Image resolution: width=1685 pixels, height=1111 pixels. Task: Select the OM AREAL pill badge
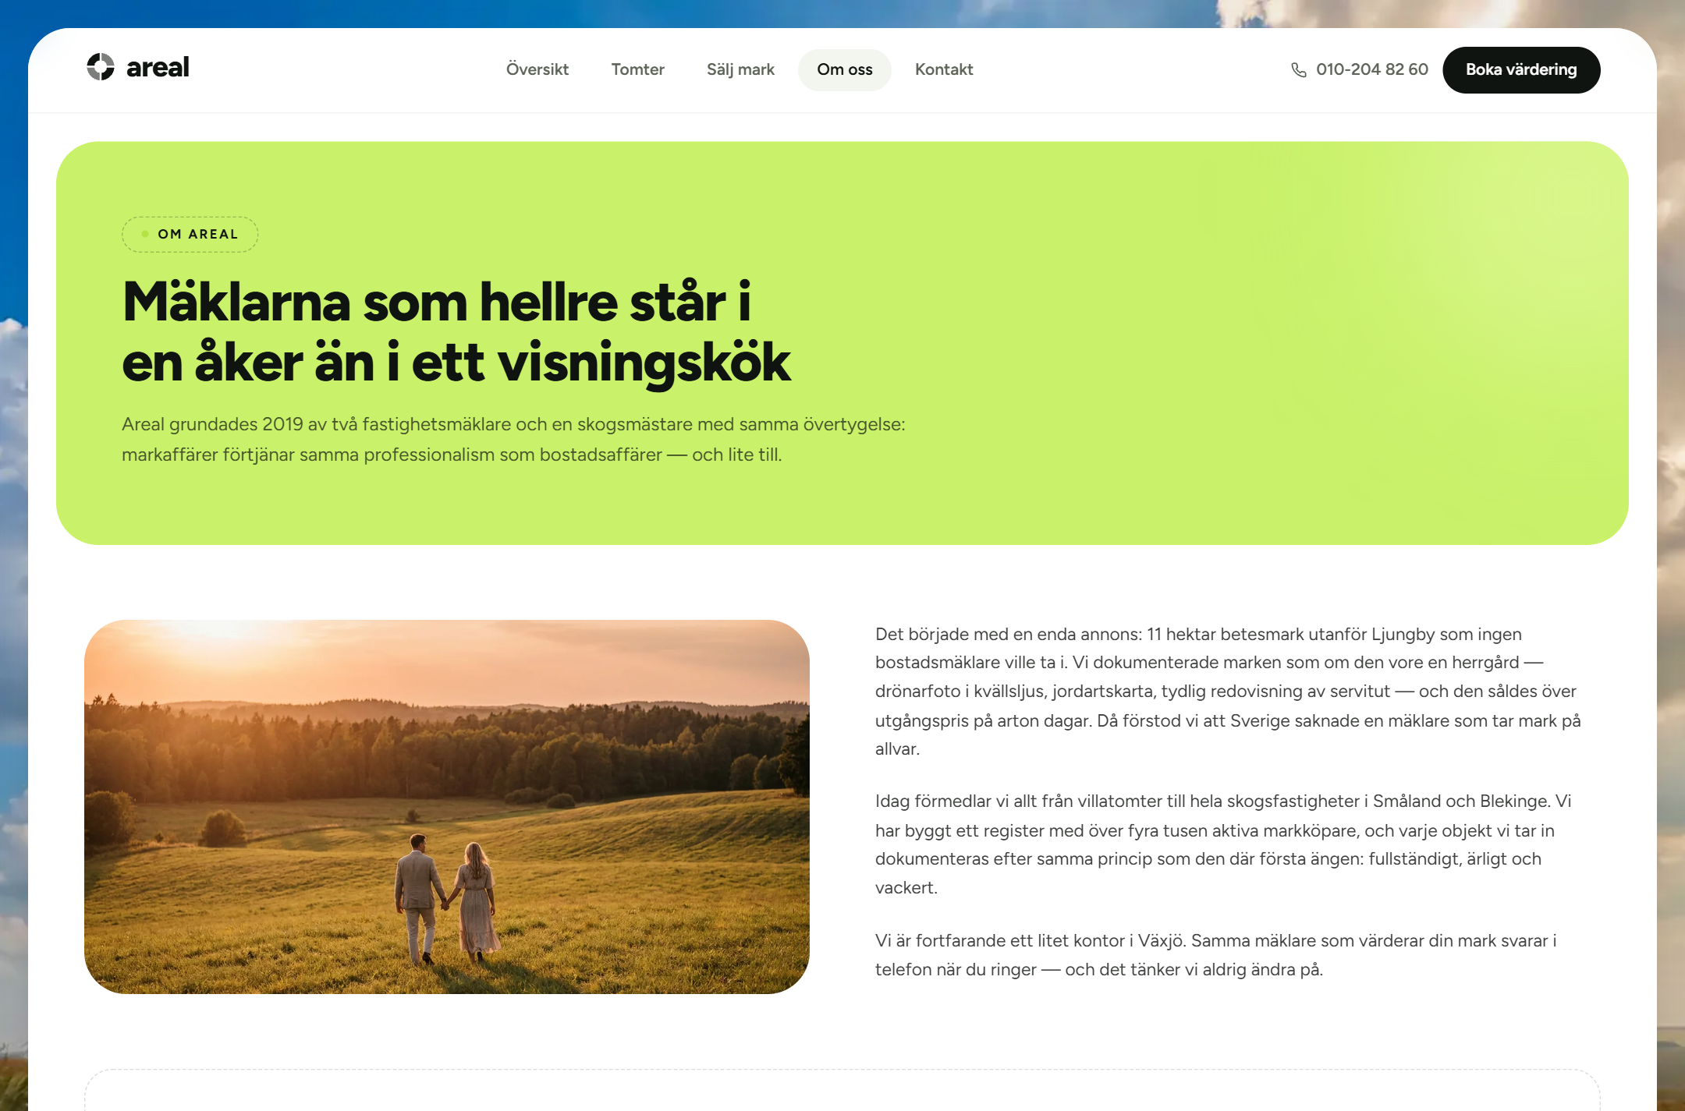[x=190, y=235]
